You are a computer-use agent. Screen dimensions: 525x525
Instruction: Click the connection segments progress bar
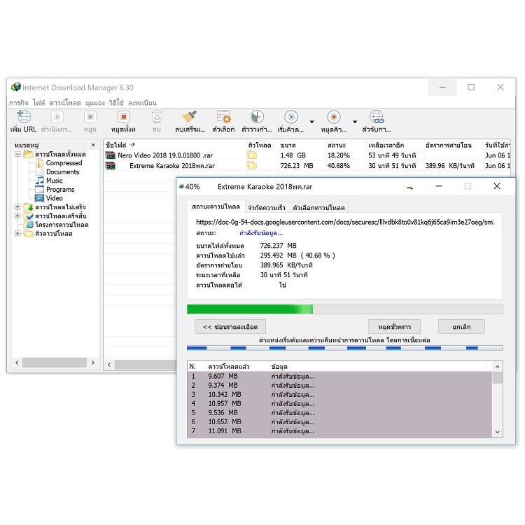coord(345,348)
